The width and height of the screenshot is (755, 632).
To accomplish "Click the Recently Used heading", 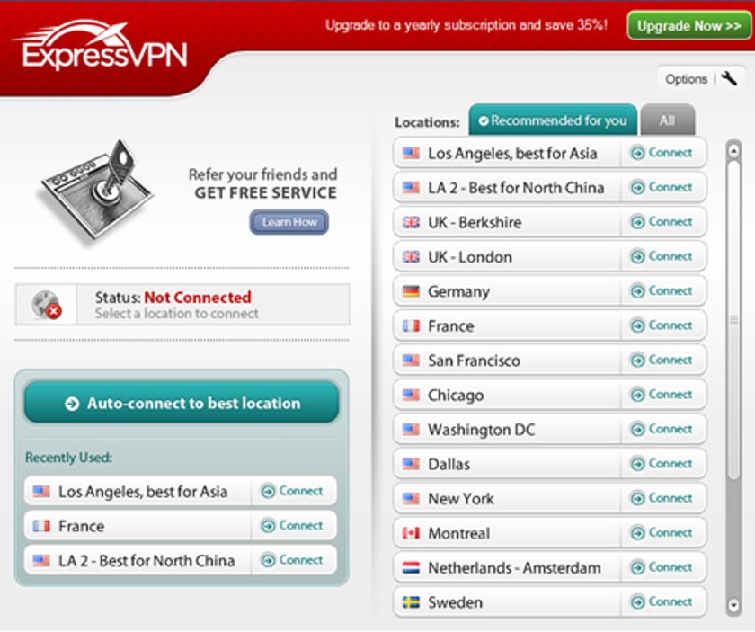I will pos(68,457).
